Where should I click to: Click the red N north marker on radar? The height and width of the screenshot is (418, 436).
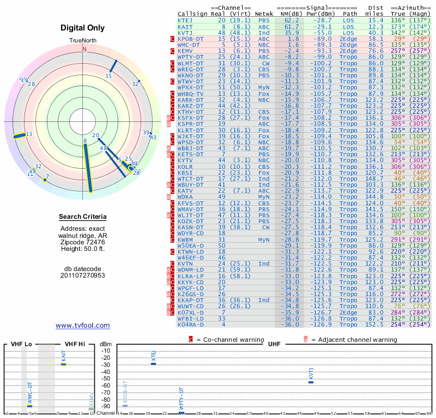click(84, 49)
